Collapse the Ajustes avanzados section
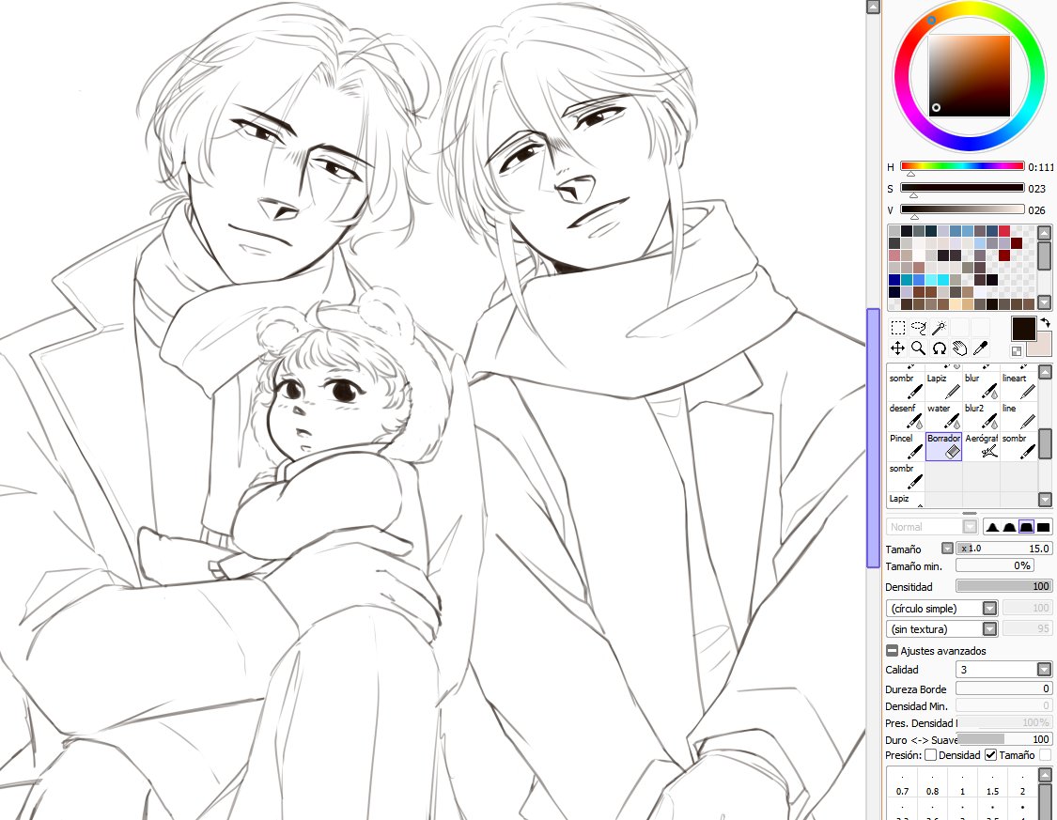 click(891, 650)
